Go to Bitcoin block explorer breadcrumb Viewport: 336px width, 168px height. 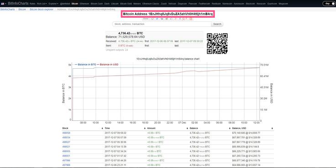pos(42,10)
